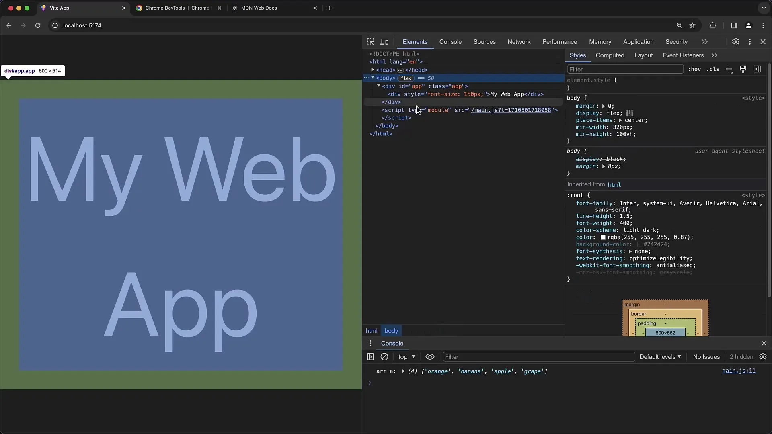772x434 pixels.
Task: Click the Elements panel tab
Action: (x=415, y=41)
